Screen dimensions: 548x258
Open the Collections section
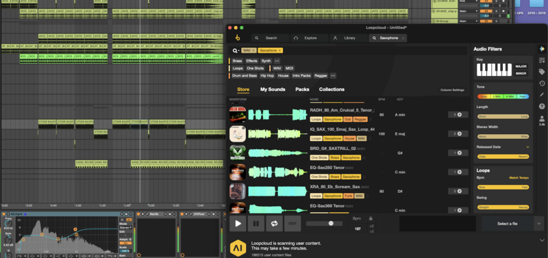[x=332, y=90]
